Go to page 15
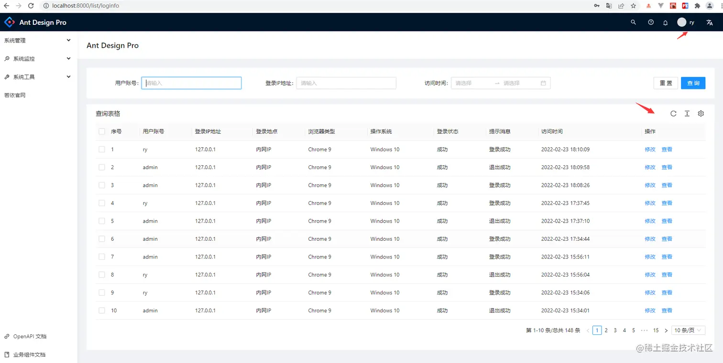 (x=656, y=331)
